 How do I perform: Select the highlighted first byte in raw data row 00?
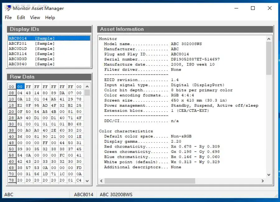(20, 87)
